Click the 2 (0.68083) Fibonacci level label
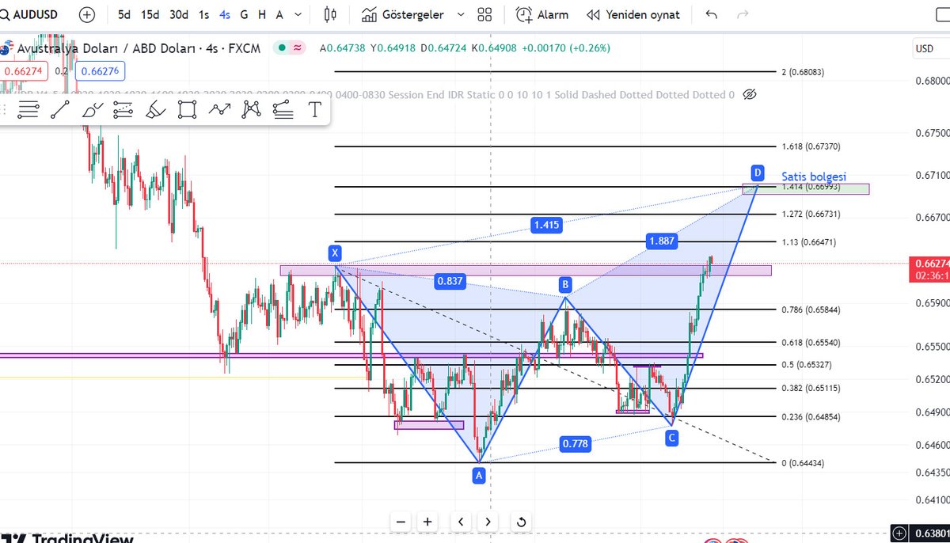This screenshot has height=543, width=950. pyautogui.click(x=804, y=72)
